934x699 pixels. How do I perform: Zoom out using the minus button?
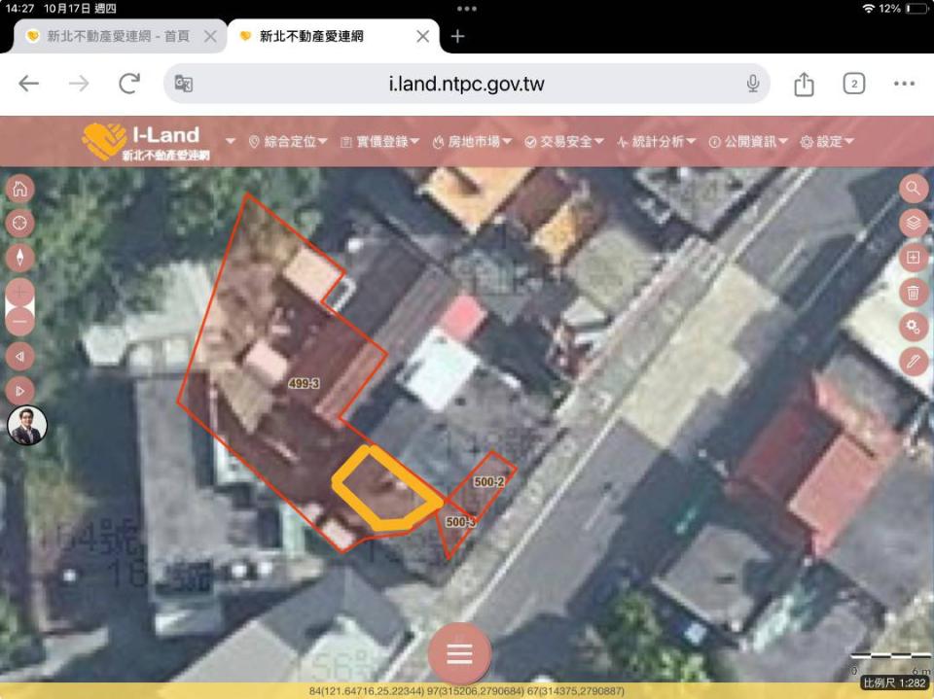[x=20, y=322]
